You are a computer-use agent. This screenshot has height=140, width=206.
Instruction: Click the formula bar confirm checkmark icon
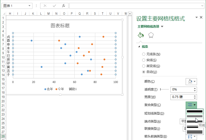(54, 6)
